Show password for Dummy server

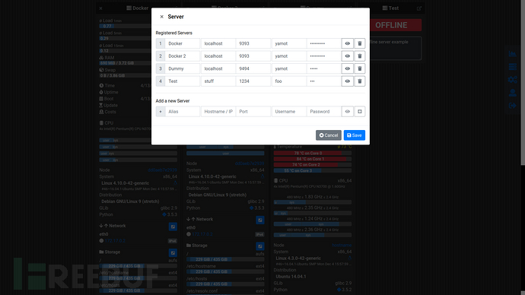(x=347, y=68)
